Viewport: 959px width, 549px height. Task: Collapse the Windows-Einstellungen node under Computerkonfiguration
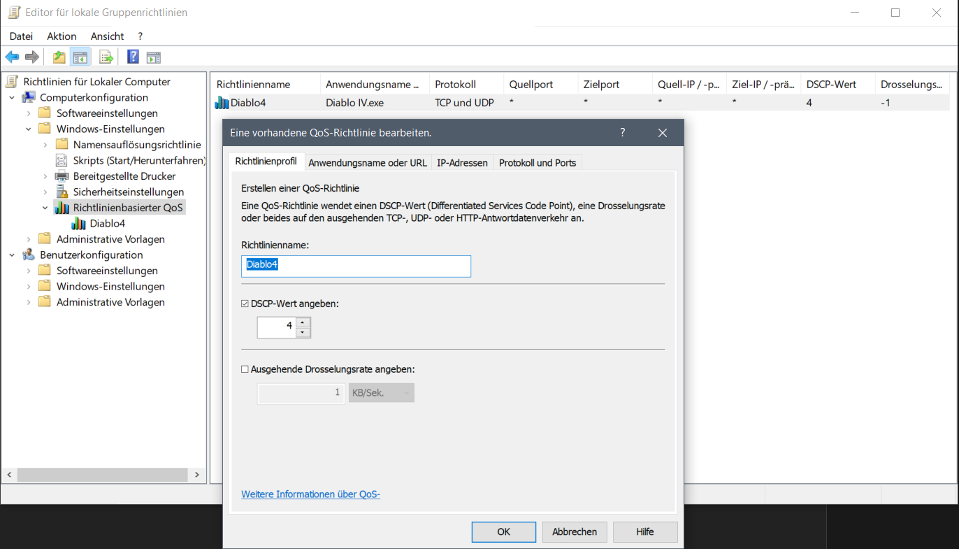click(x=29, y=129)
